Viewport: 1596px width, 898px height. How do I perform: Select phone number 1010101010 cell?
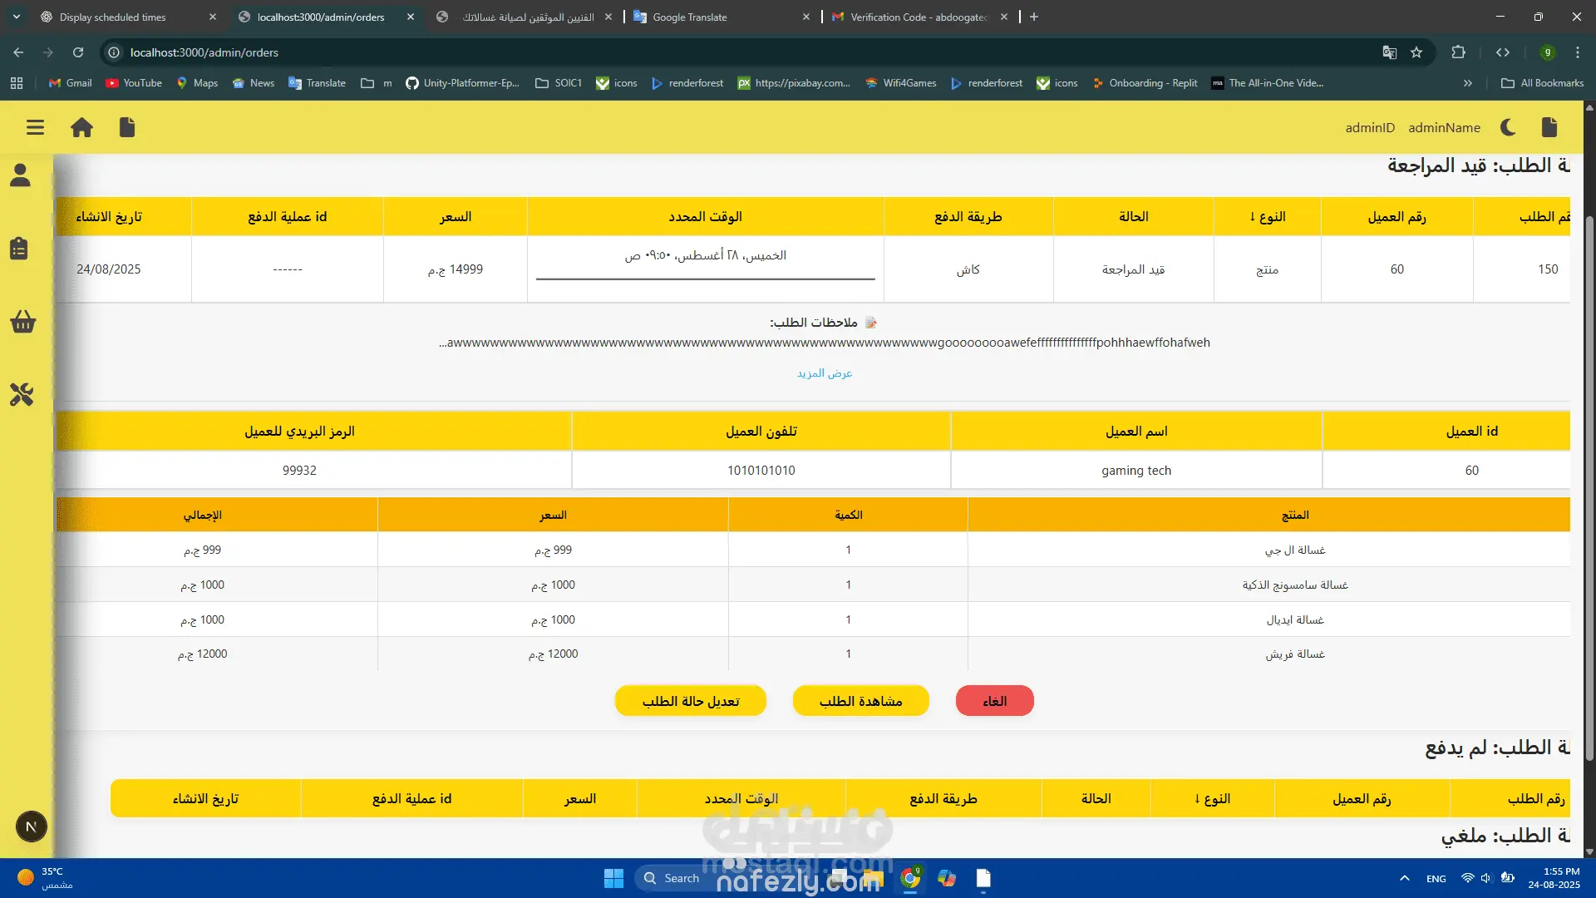click(x=761, y=471)
